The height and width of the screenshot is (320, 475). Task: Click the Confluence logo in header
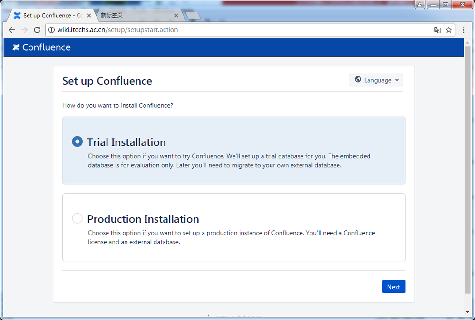click(41, 47)
